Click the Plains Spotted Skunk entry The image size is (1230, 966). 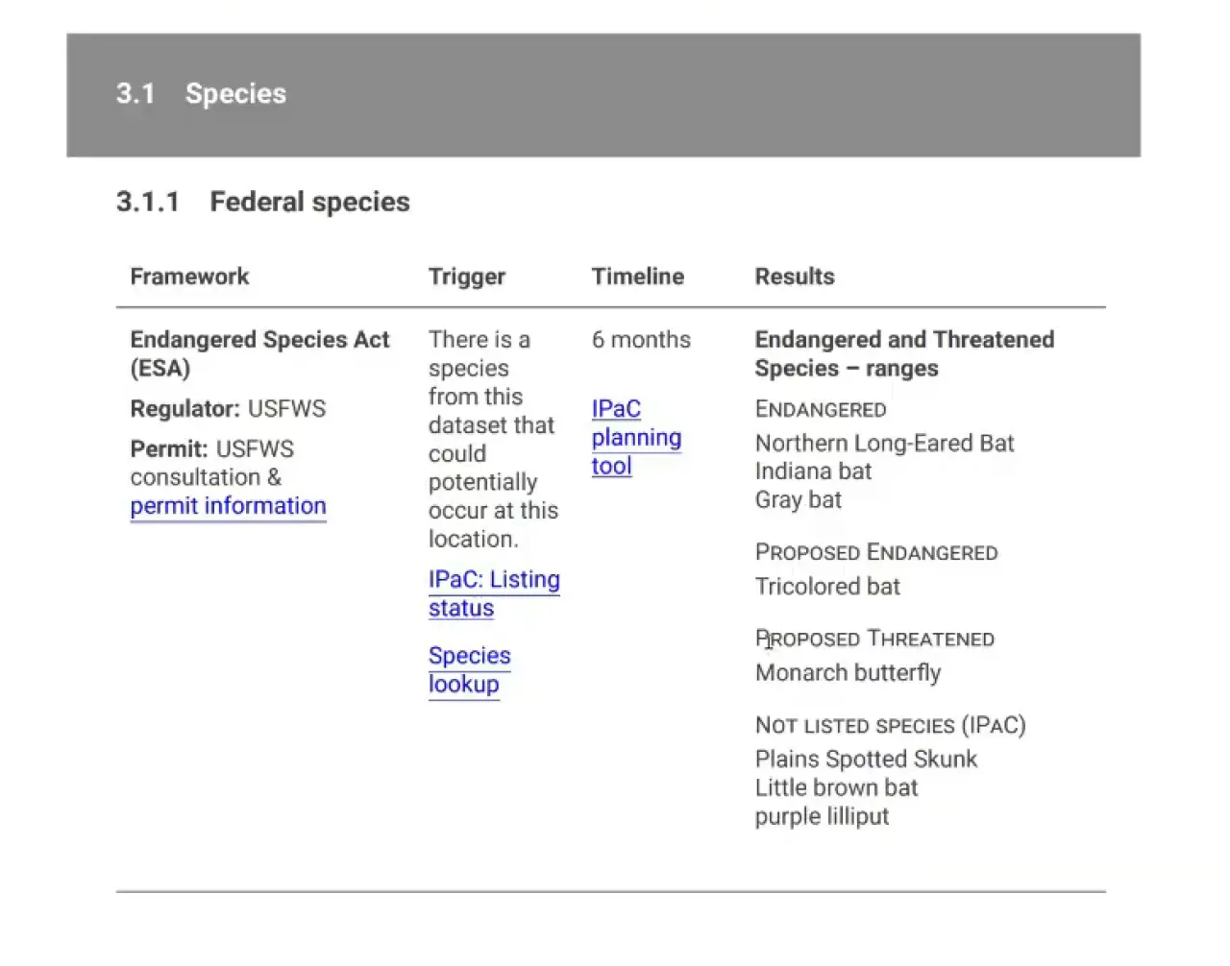pos(865,760)
